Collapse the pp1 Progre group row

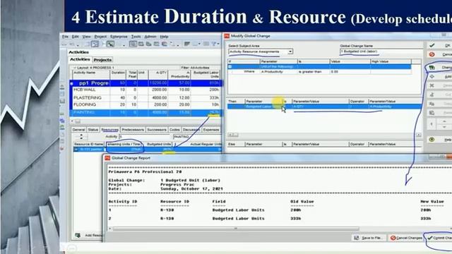[x=71, y=83]
